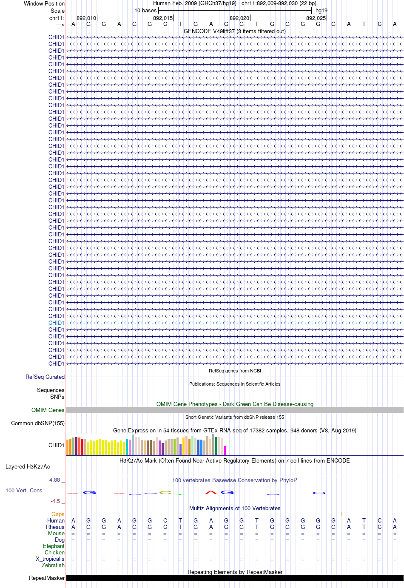Click the GENCODE V49lift37 track title
The width and height of the screenshot is (404, 588).
pyautogui.click(x=235, y=31)
